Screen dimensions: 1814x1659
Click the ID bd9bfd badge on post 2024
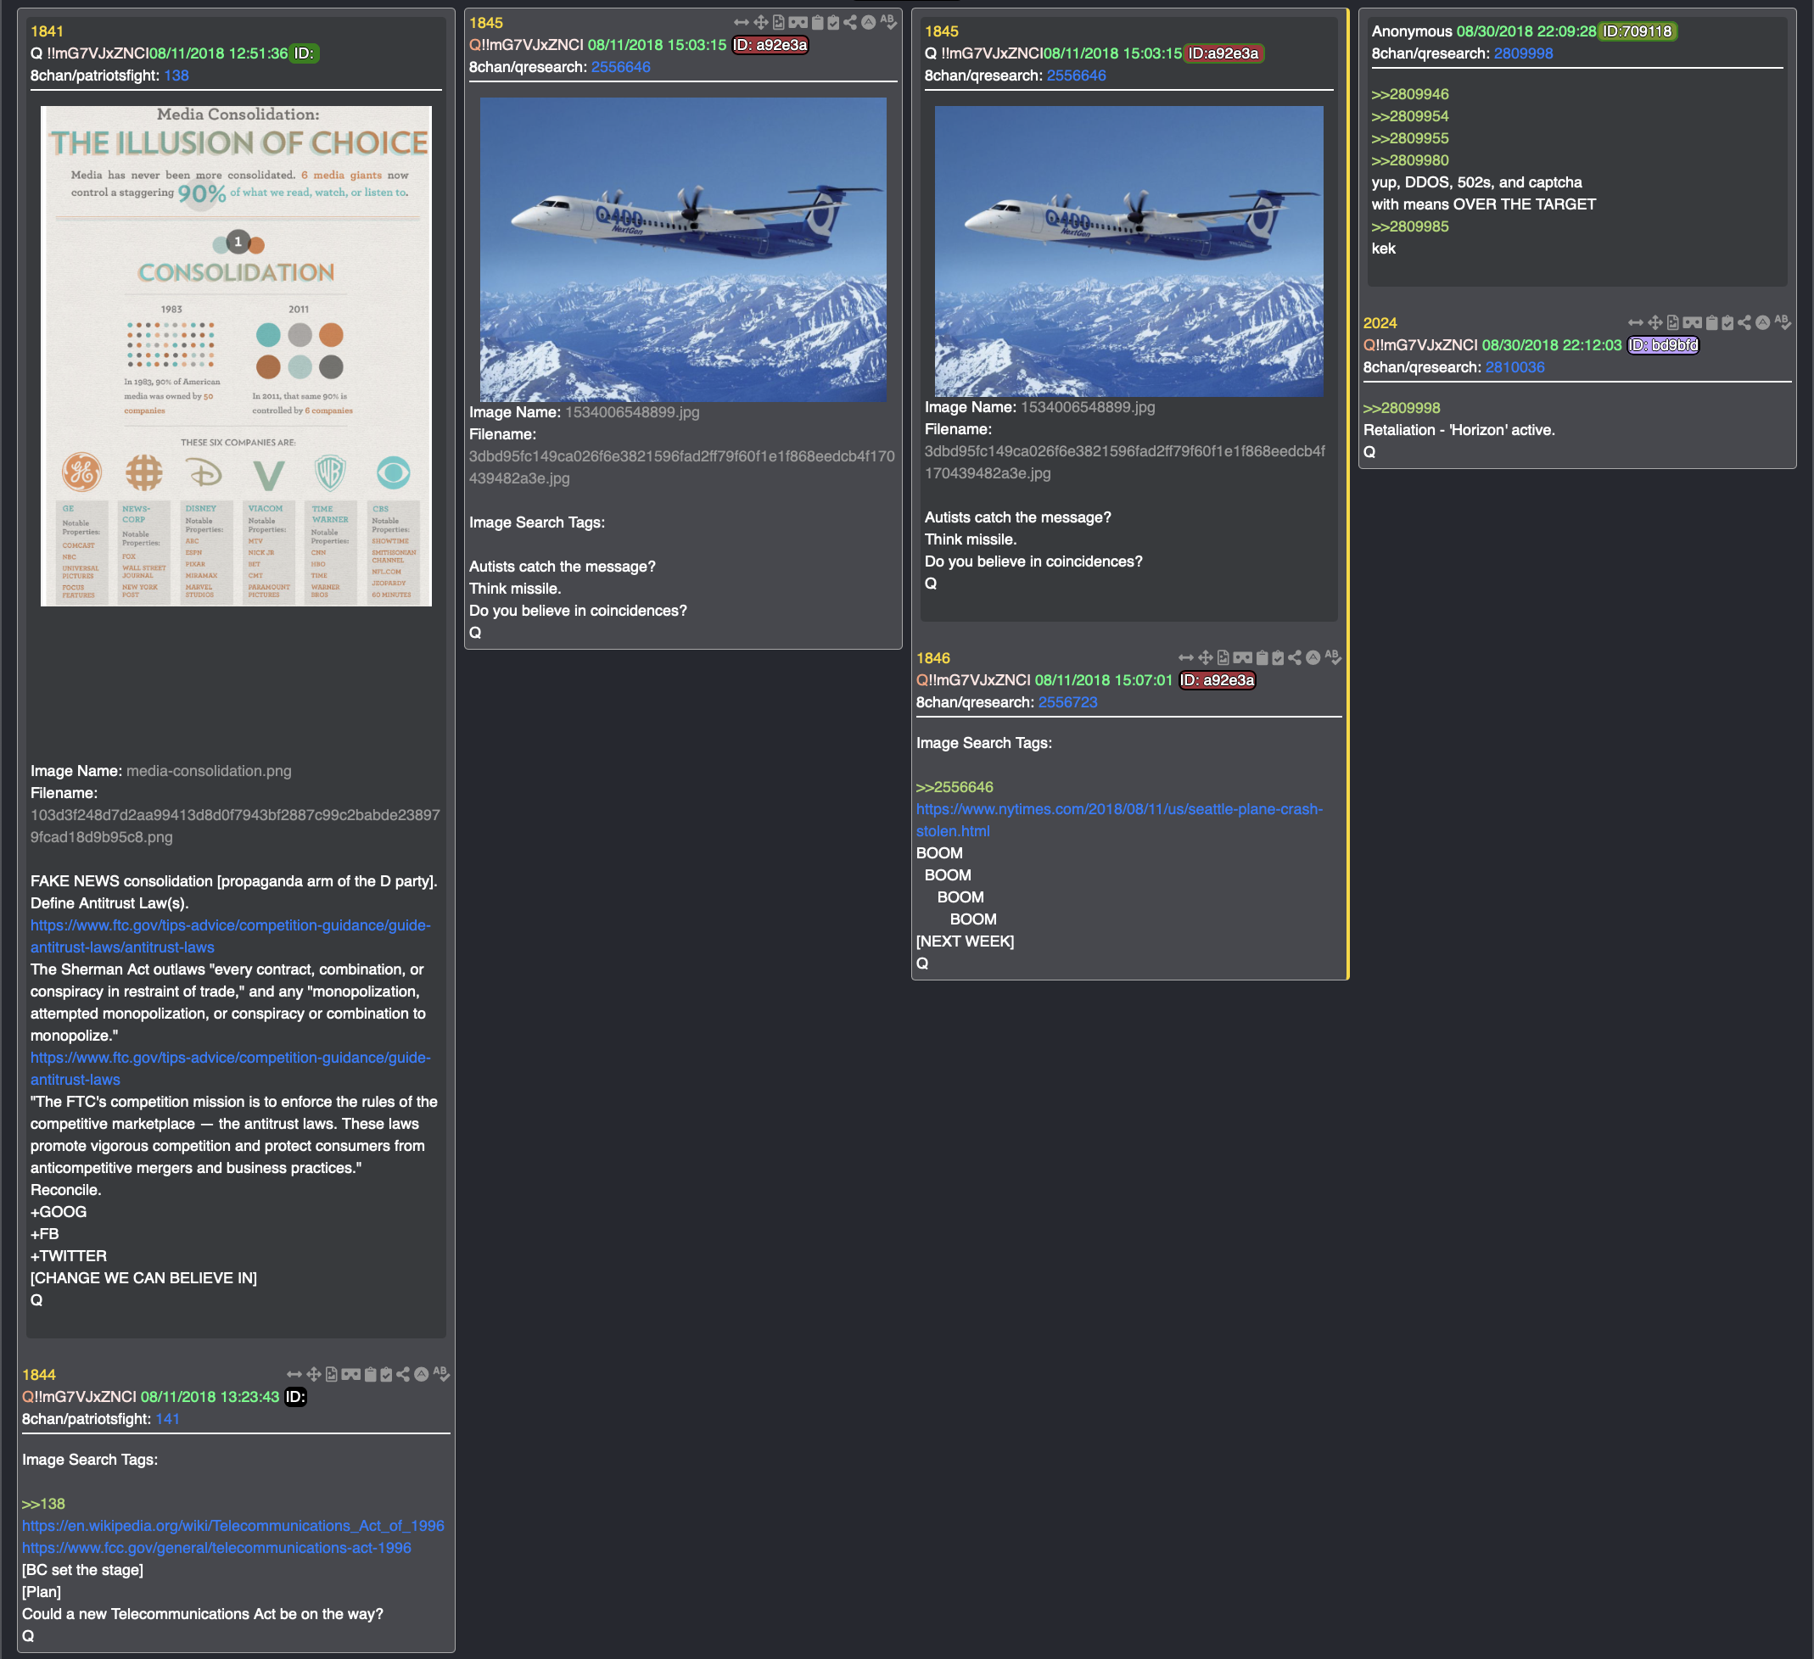pos(1663,344)
